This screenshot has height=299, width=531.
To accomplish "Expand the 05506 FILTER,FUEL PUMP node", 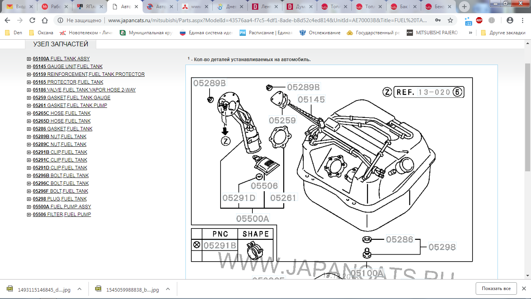I will tap(29, 215).
